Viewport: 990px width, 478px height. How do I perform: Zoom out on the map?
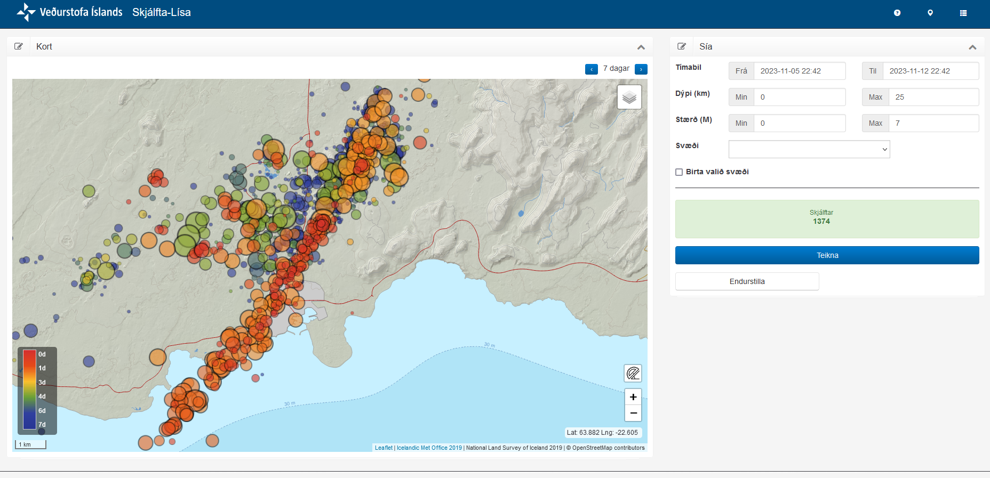[x=633, y=413]
